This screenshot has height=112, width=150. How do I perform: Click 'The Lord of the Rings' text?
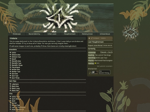[103, 55]
